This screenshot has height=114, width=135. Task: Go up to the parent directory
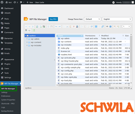[x=33, y=27]
